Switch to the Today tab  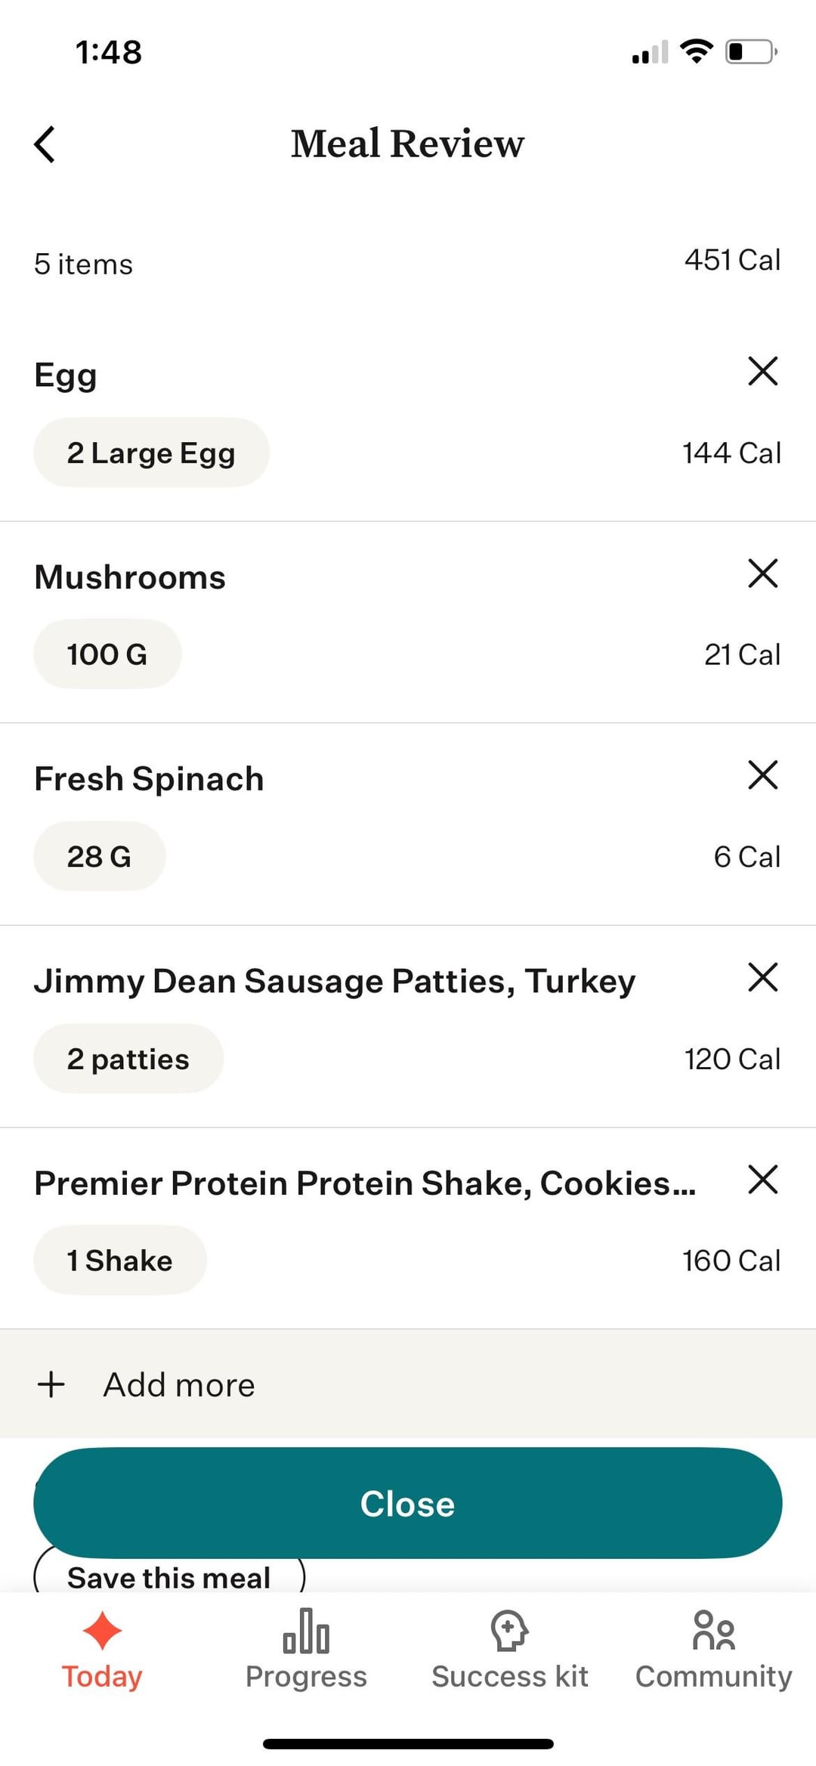pyautogui.click(x=102, y=1650)
